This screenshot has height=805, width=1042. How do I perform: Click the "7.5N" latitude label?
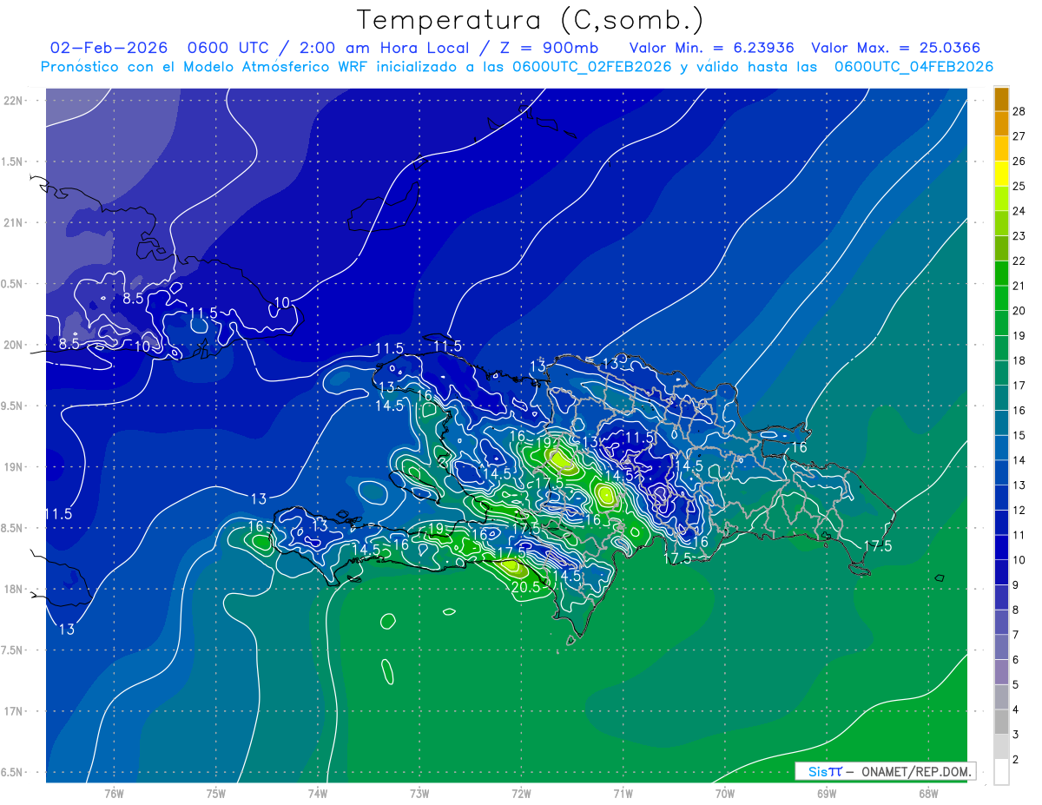click(12, 650)
